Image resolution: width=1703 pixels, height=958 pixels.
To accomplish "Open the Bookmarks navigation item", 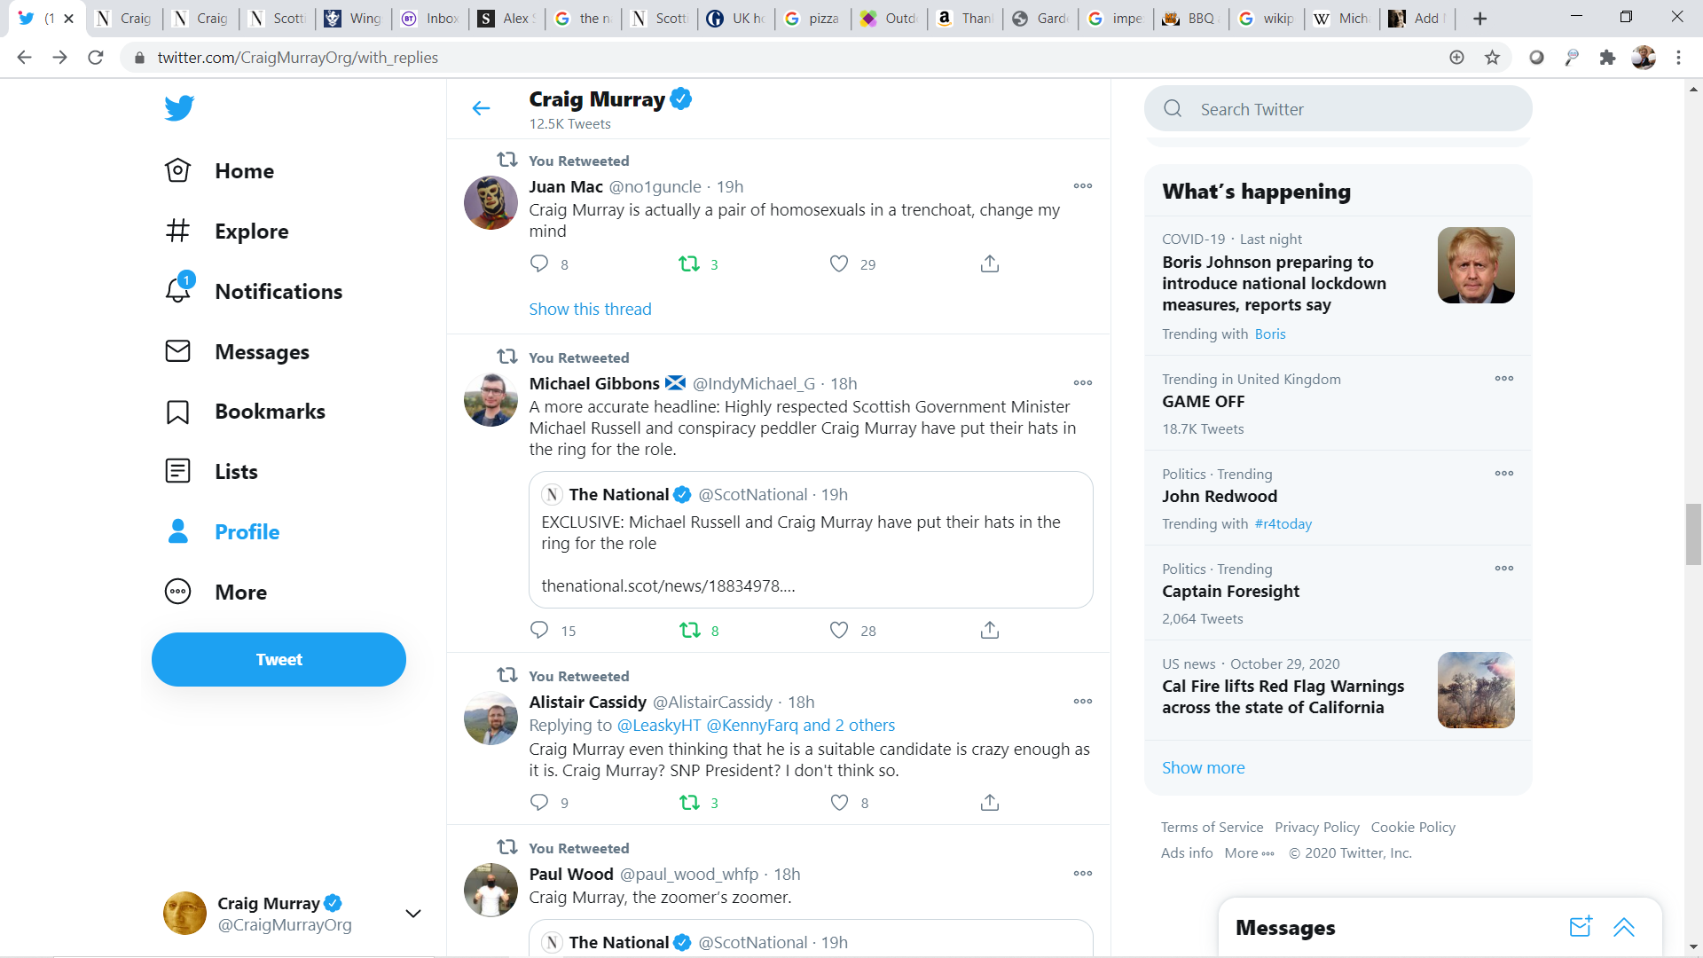I will coord(245,412).
